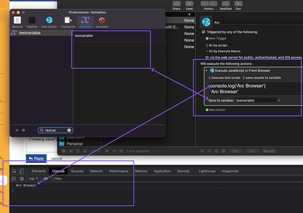This screenshot has height=213, width=303.
Task: Switch to DevTools Application tab
Action: [162, 171]
